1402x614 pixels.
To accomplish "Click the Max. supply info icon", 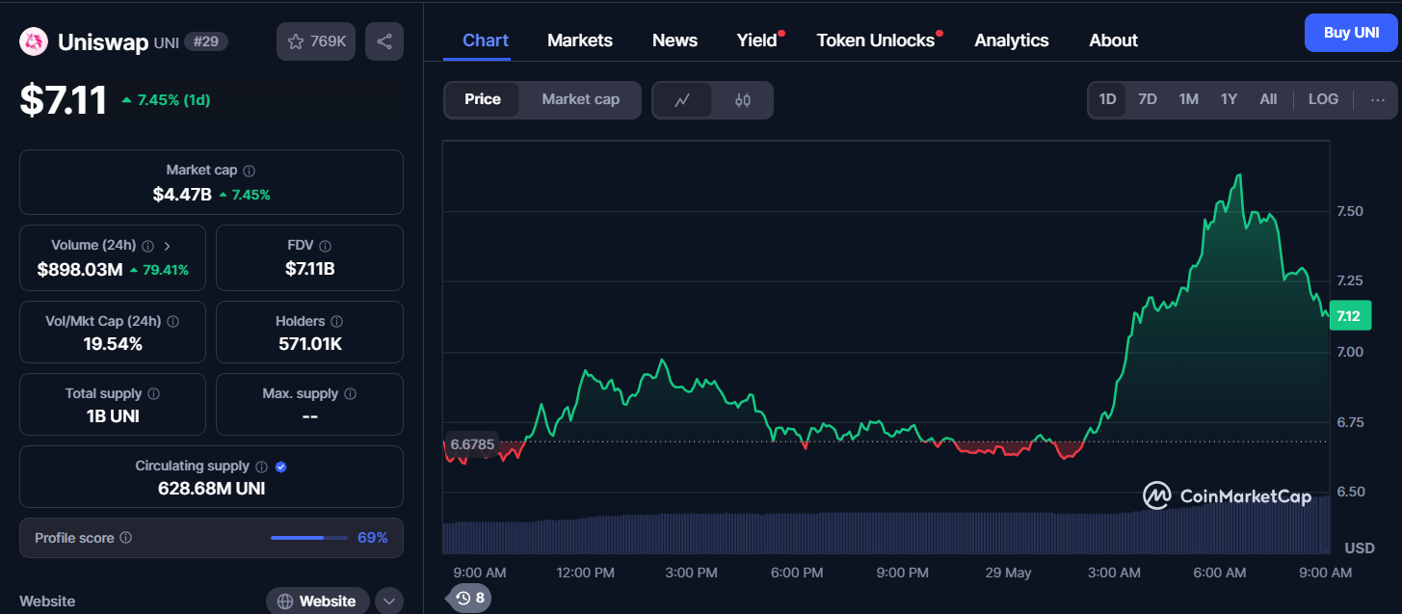I will pyautogui.click(x=350, y=394).
